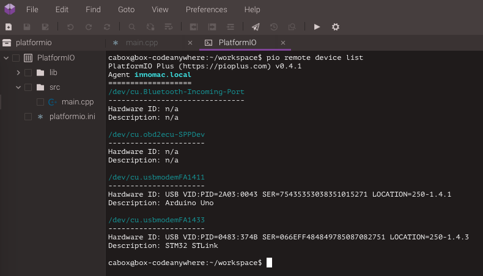483x276 pixels.
Task: Click the https://pioplus.com URL in terminal
Action: [x=224, y=66]
